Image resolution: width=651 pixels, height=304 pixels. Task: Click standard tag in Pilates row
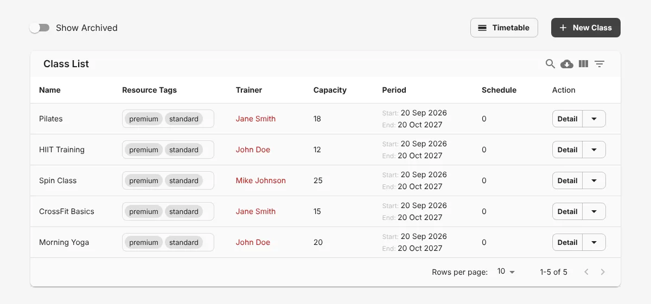184,119
